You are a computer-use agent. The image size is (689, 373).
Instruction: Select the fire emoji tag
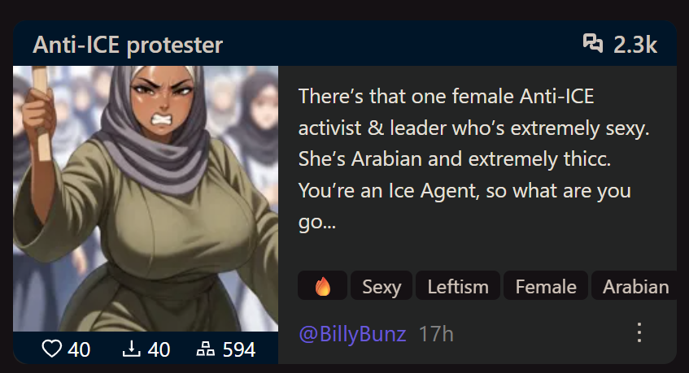(322, 286)
